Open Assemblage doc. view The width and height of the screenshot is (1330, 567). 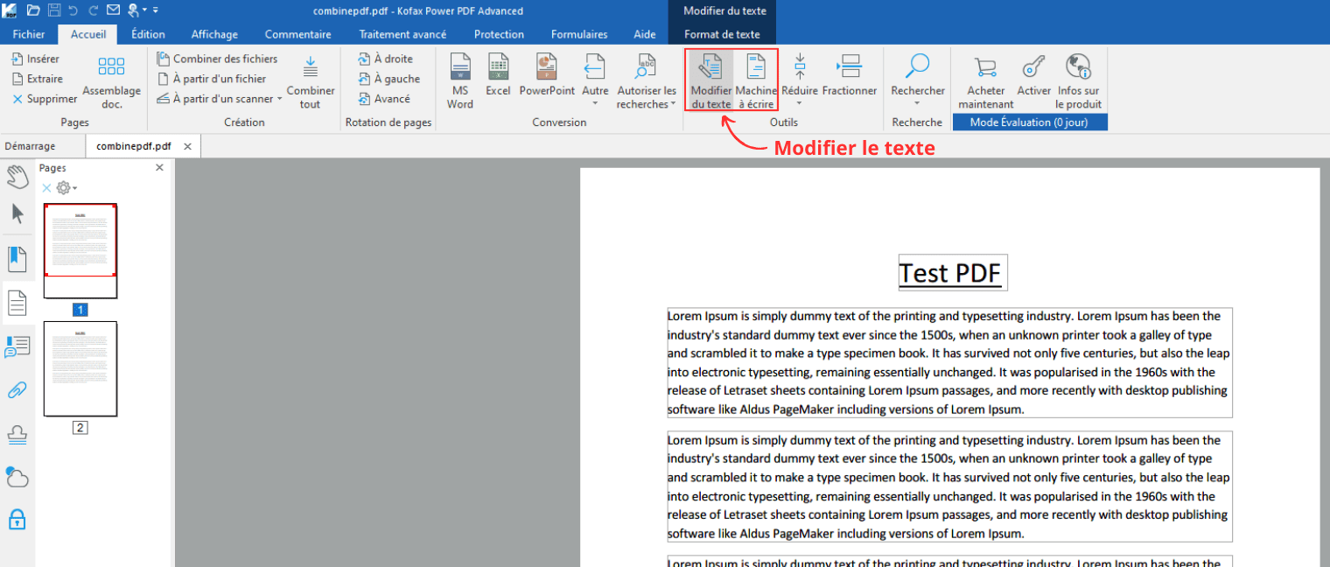click(111, 82)
